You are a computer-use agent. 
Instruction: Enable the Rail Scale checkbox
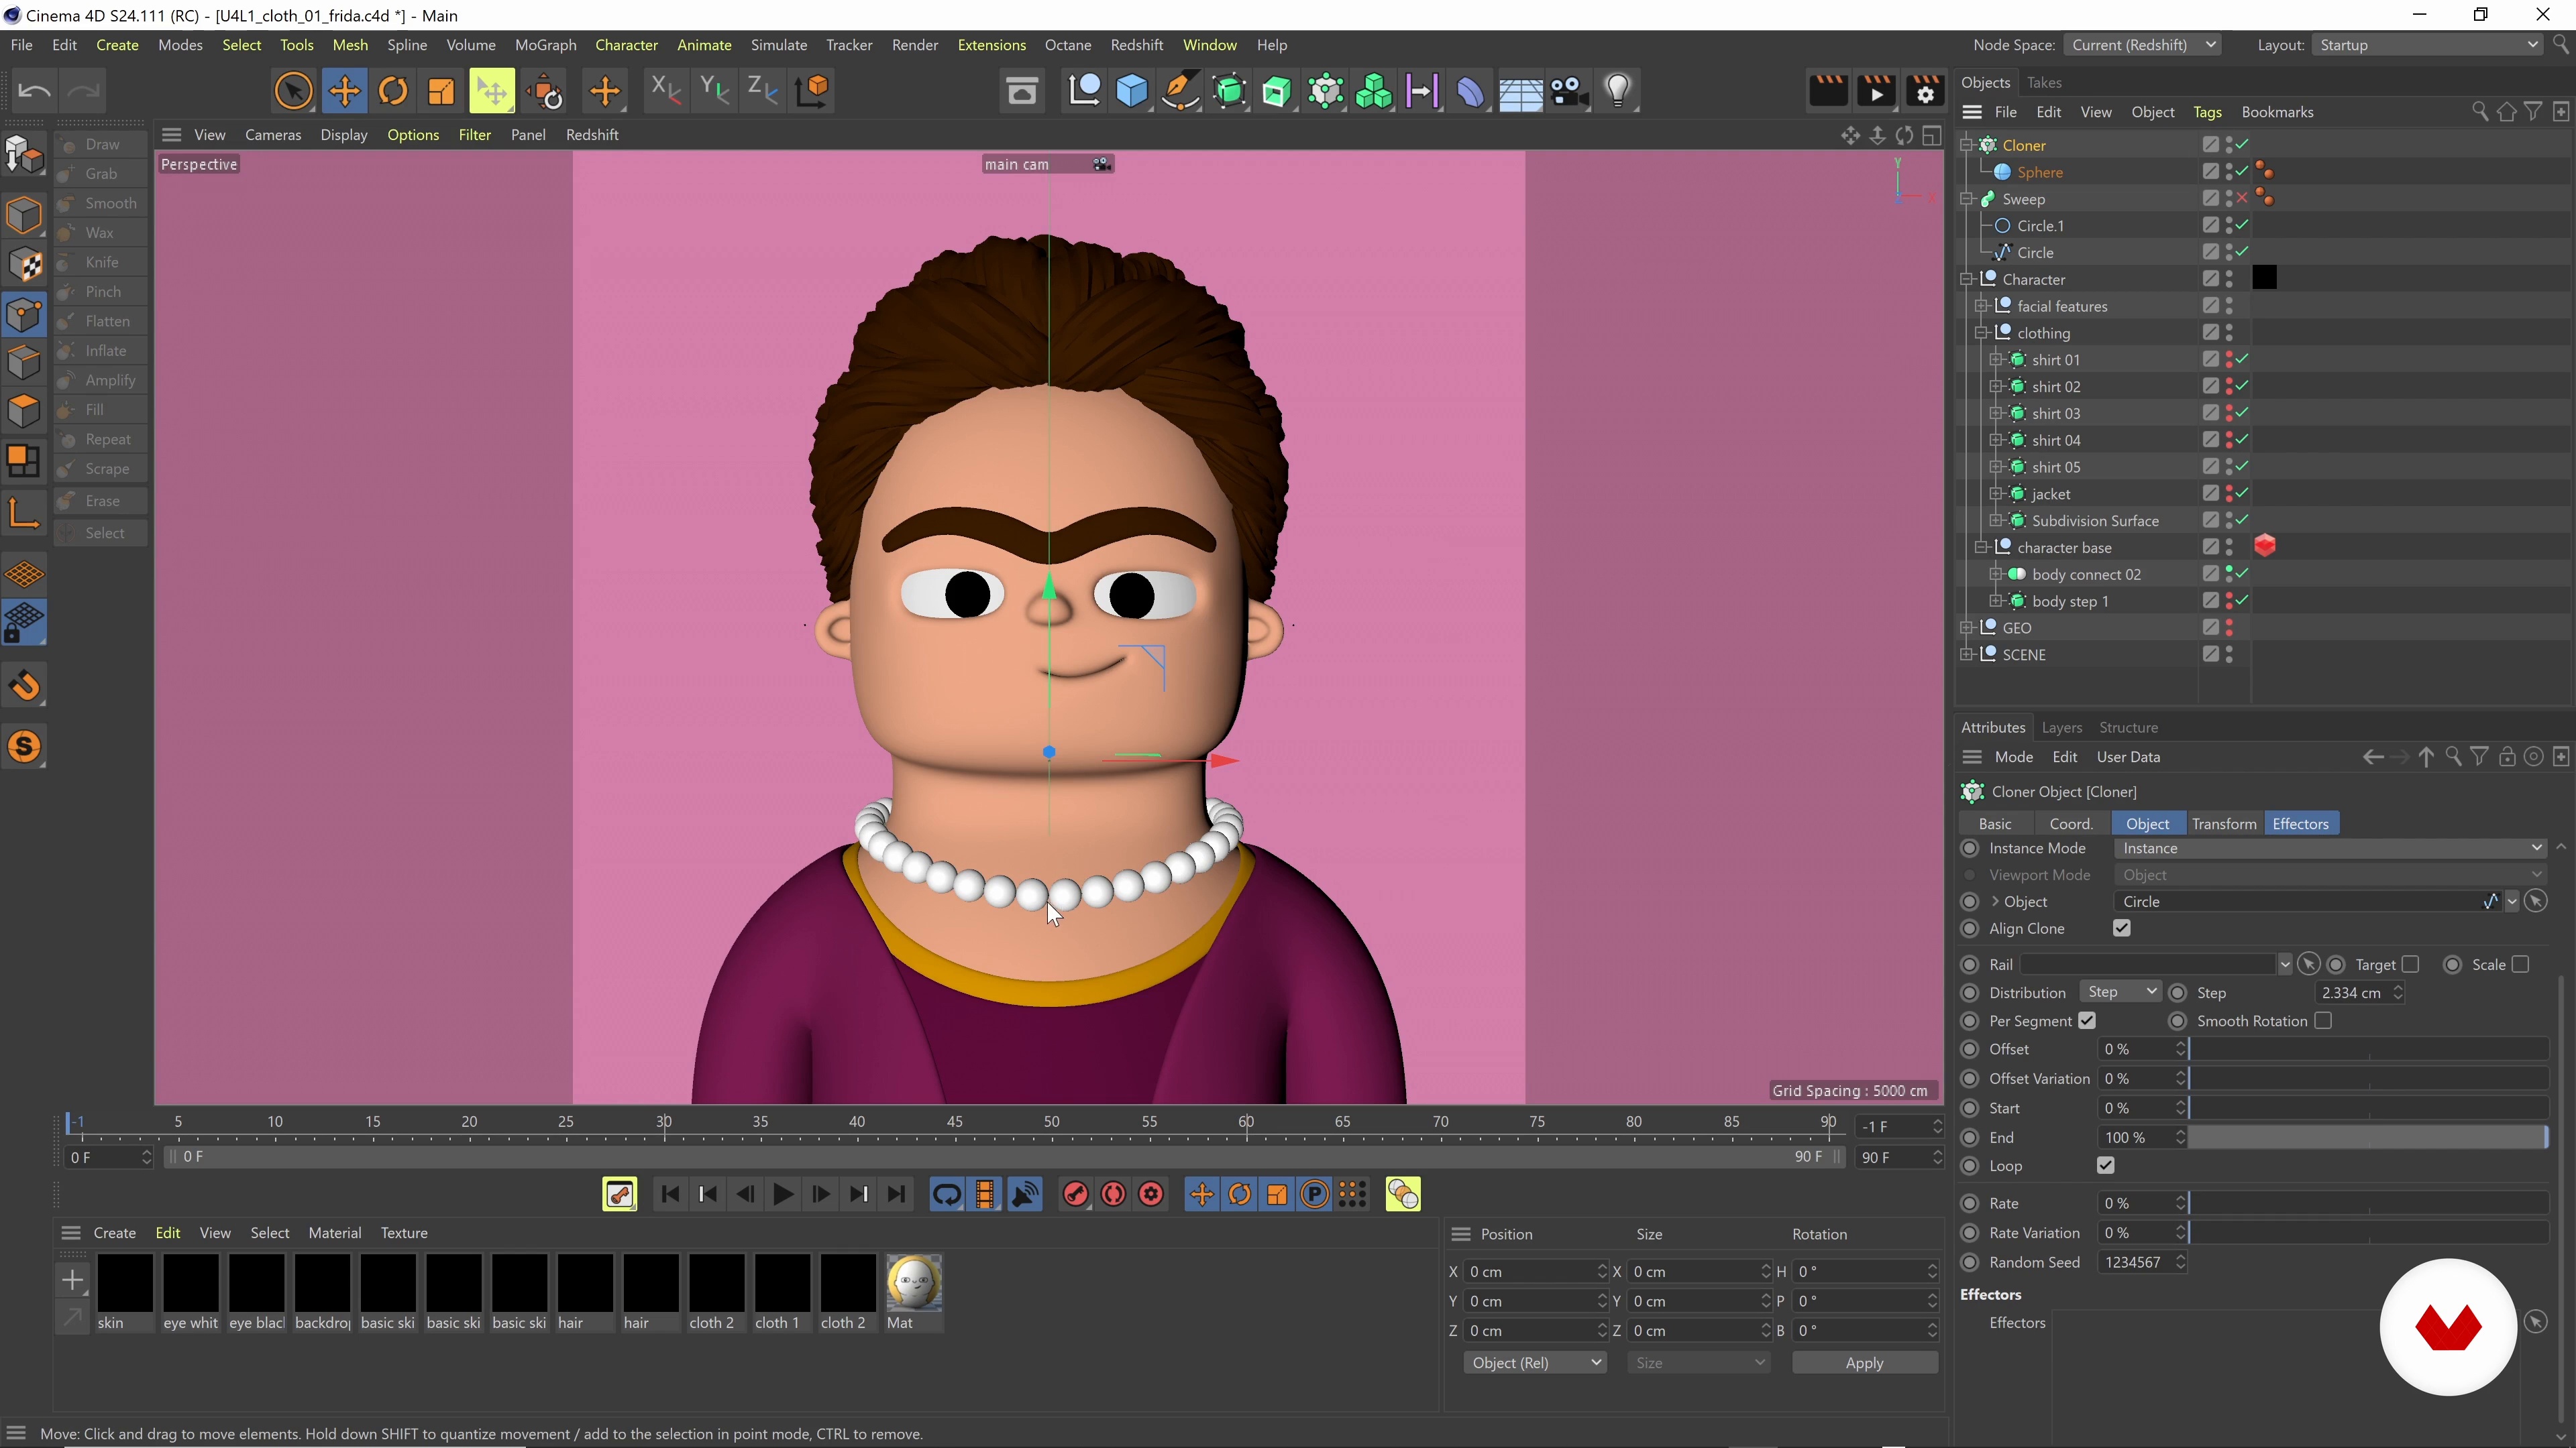pos(2520,965)
